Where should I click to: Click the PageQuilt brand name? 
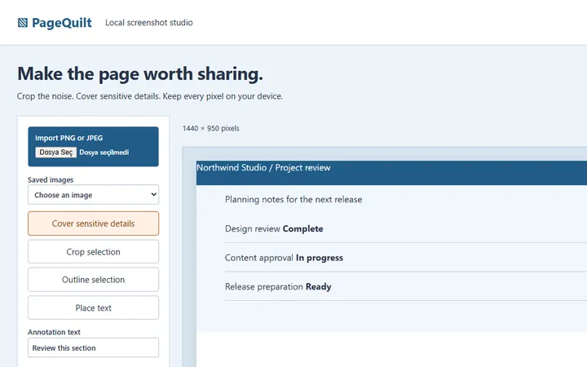tap(62, 23)
